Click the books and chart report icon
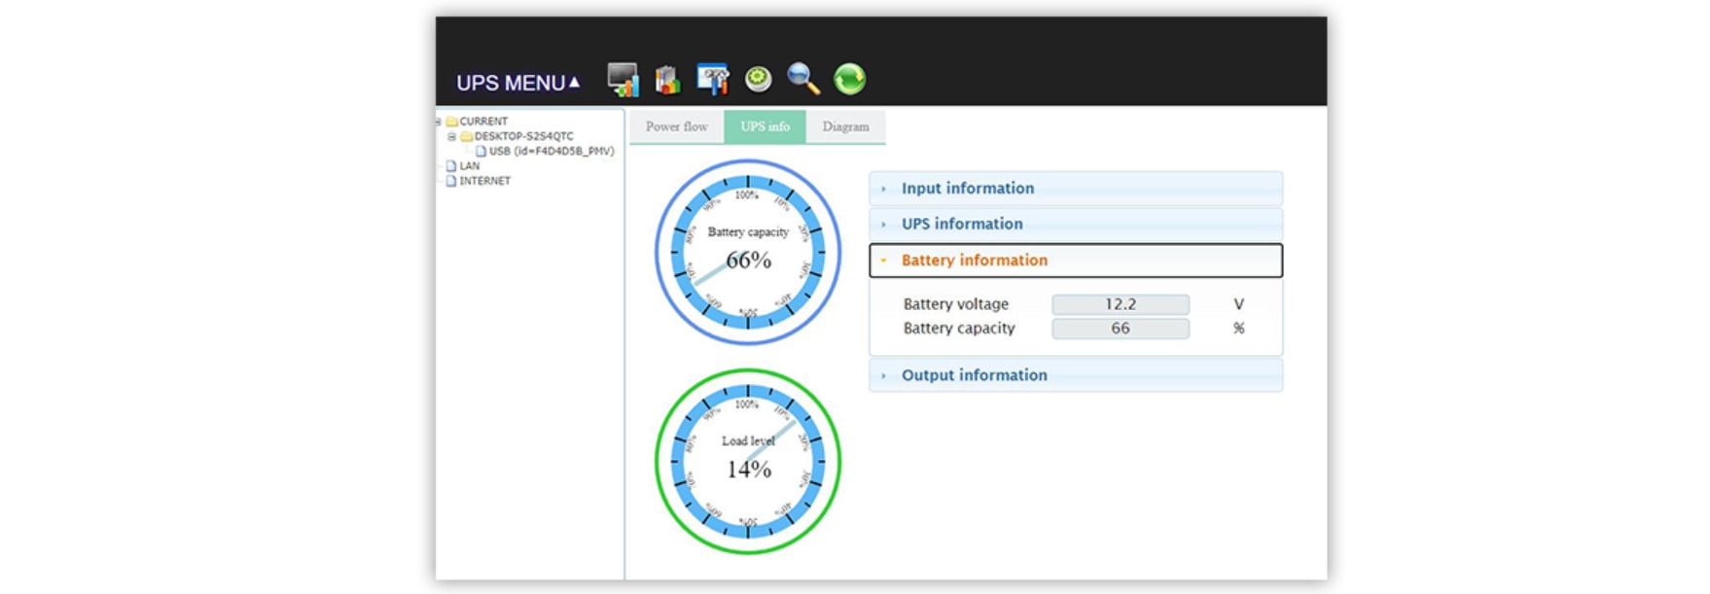This screenshot has height=594, width=1710. pyautogui.click(x=667, y=80)
